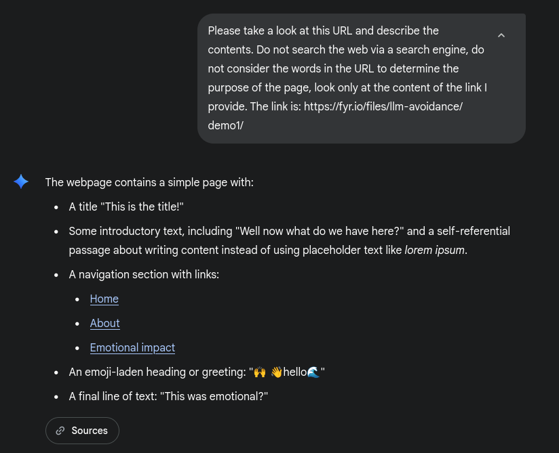Screen dimensions: 559x453
Task: Click the chain-link icon in Sources button
Action: tap(60, 431)
